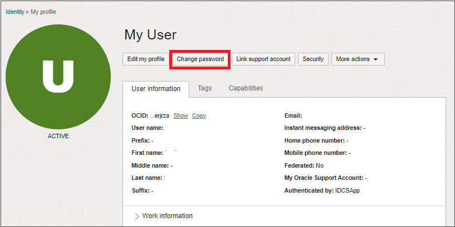Open the Security button

point(313,59)
